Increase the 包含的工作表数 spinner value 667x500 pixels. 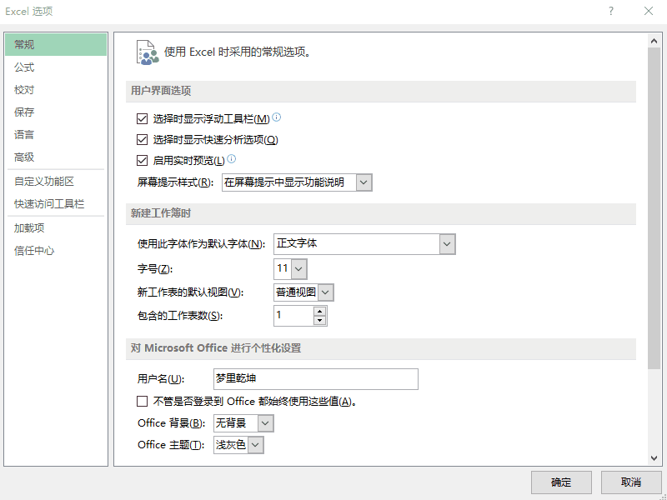pos(320,311)
